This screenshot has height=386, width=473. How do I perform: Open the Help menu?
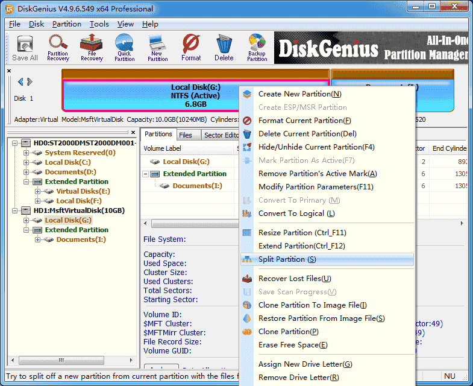[x=150, y=24]
